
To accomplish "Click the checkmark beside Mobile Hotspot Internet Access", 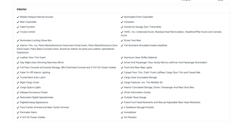I will pos(18,17).
